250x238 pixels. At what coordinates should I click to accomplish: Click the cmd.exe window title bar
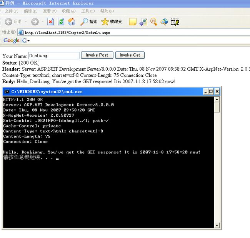click(x=111, y=91)
